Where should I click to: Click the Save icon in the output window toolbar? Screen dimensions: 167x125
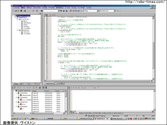click(95, 88)
